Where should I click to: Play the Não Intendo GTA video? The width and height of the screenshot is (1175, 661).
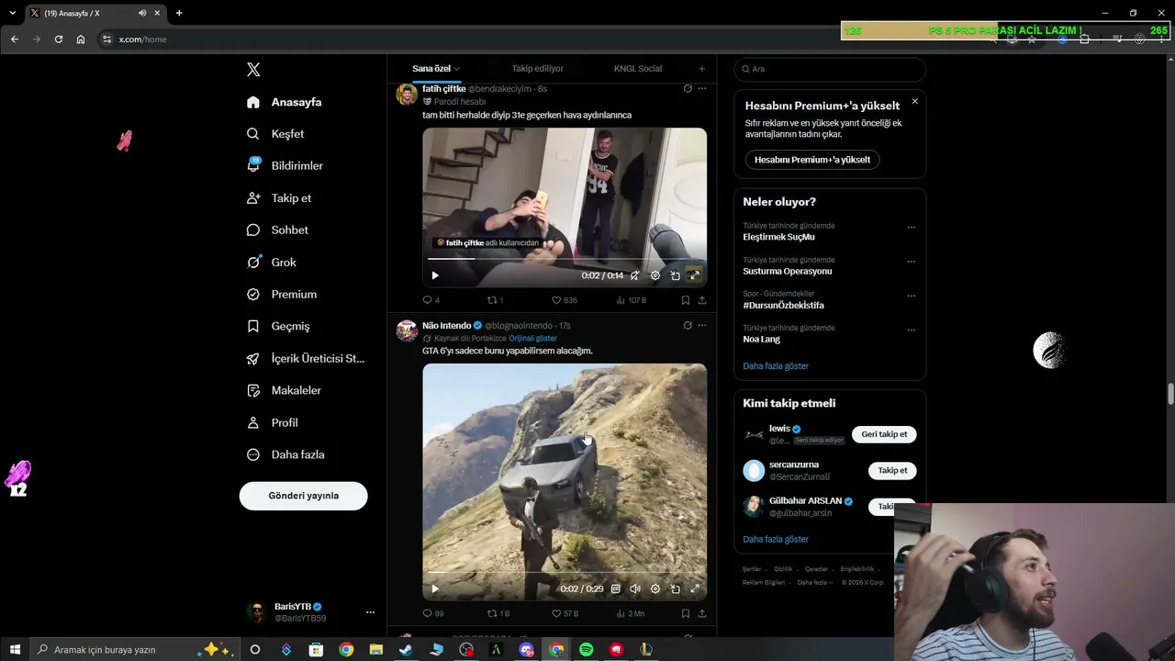[435, 589]
